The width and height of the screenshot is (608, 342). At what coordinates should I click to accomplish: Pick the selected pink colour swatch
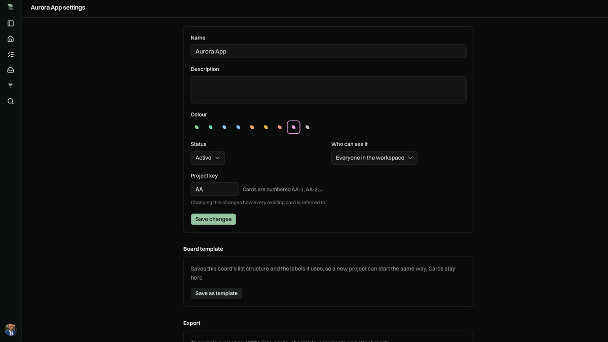pos(293,127)
